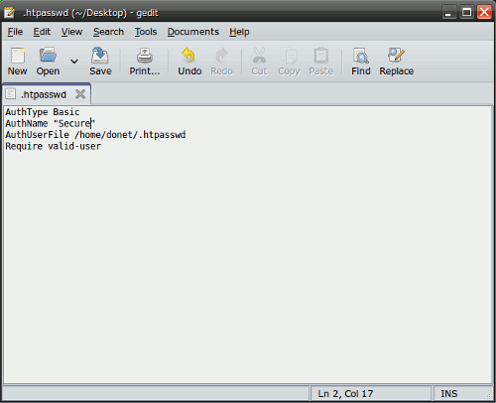Toggle INS insert mode in status bar
496x403 pixels.
[449, 393]
